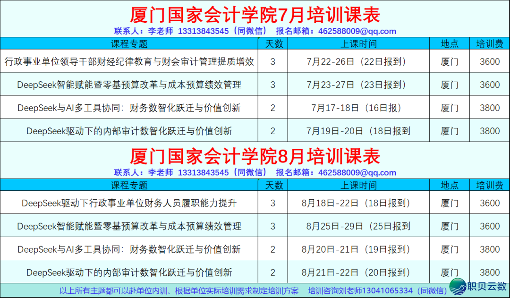Click 厦门 location in the 8月18日-22日 row
Screen dimensions: 510x298
(450, 203)
